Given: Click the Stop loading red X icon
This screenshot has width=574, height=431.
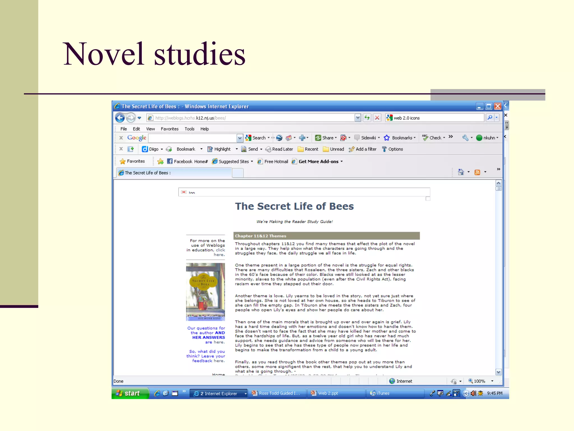Looking at the screenshot, I should pyautogui.click(x=377, y=118).
